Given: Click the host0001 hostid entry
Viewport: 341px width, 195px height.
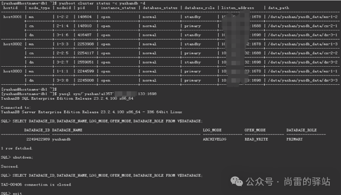Looking at the screenshot, I should [13, 17].
